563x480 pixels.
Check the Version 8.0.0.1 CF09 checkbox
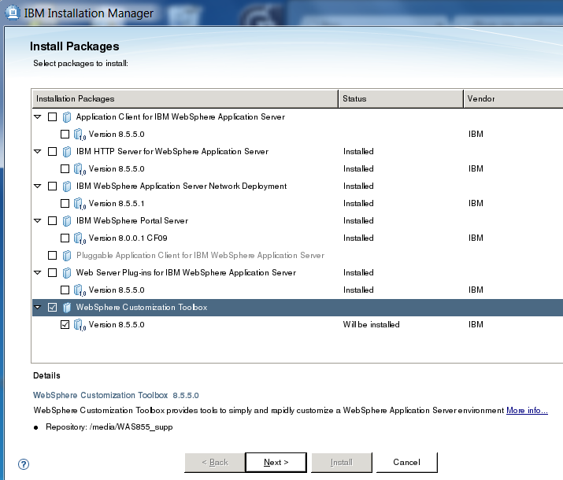tap(65, 238)
